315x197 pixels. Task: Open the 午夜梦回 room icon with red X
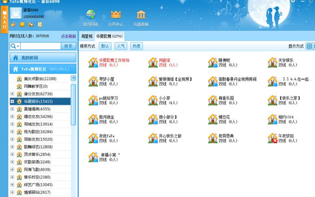click(273, 138)
